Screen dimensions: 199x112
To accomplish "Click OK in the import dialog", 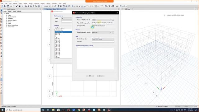I will pos(90,76).
